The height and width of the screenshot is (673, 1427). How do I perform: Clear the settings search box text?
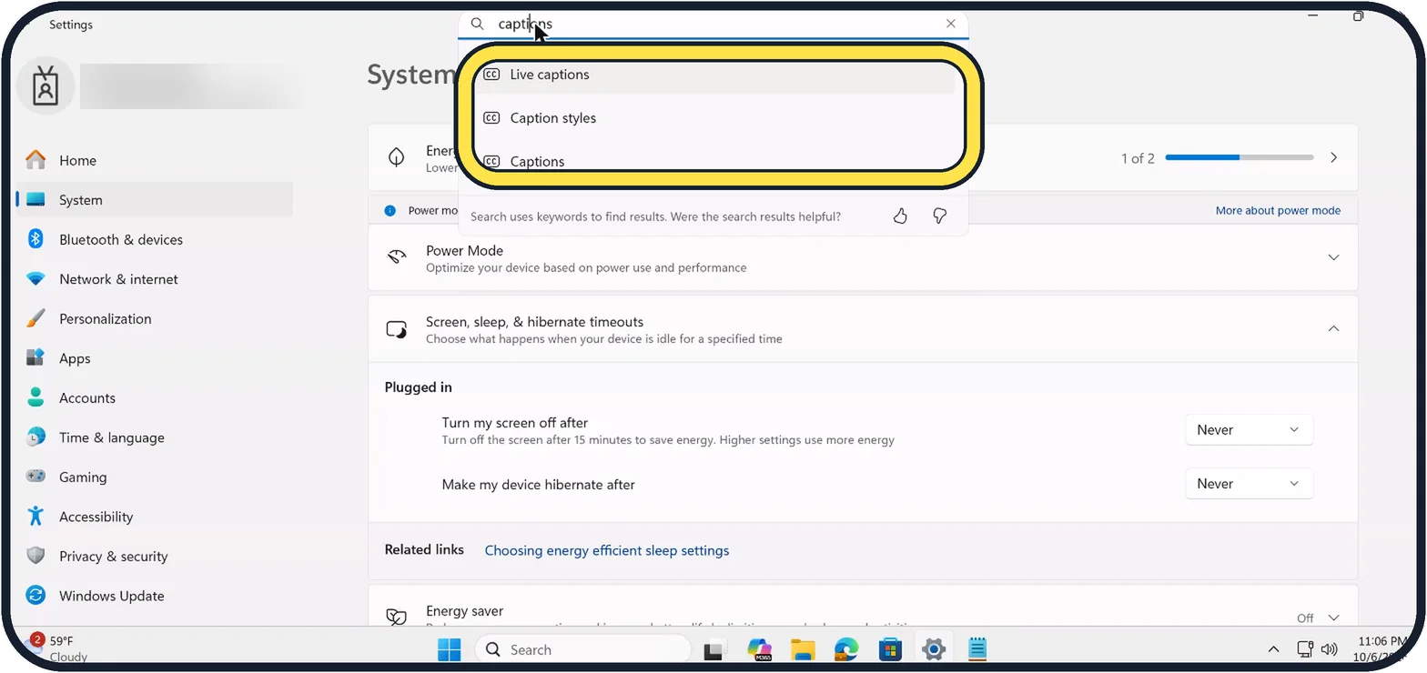pyautogui.click(x=951, y=24)
